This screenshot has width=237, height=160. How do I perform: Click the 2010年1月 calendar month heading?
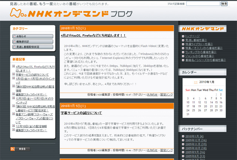pyautogui.click(x=207, y=82)
